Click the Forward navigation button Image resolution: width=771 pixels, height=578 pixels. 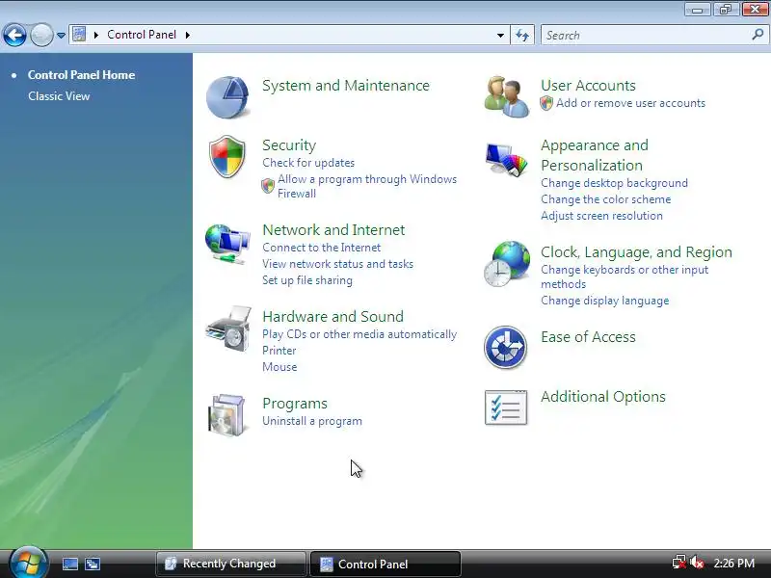point(41,36)
